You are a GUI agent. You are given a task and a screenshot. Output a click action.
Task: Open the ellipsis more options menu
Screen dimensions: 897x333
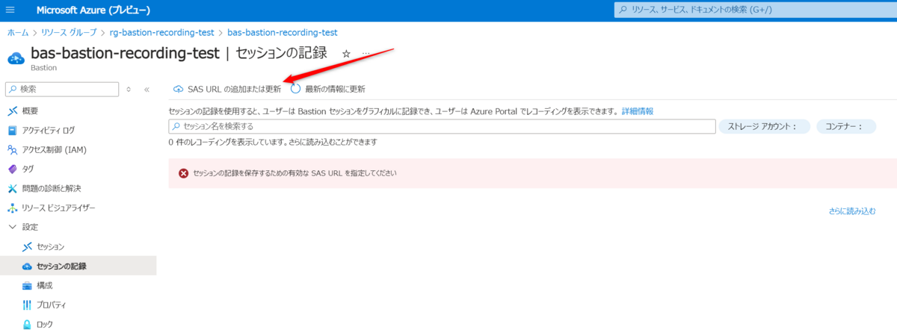click(x=366, y=54)
